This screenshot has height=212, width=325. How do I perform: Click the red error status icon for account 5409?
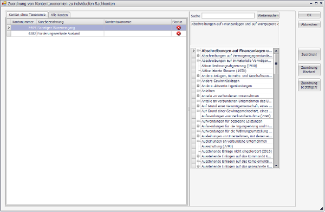(x=178, y=28)
